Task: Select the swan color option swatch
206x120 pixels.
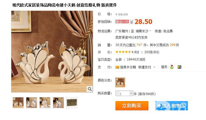Action: coord(120,82)
